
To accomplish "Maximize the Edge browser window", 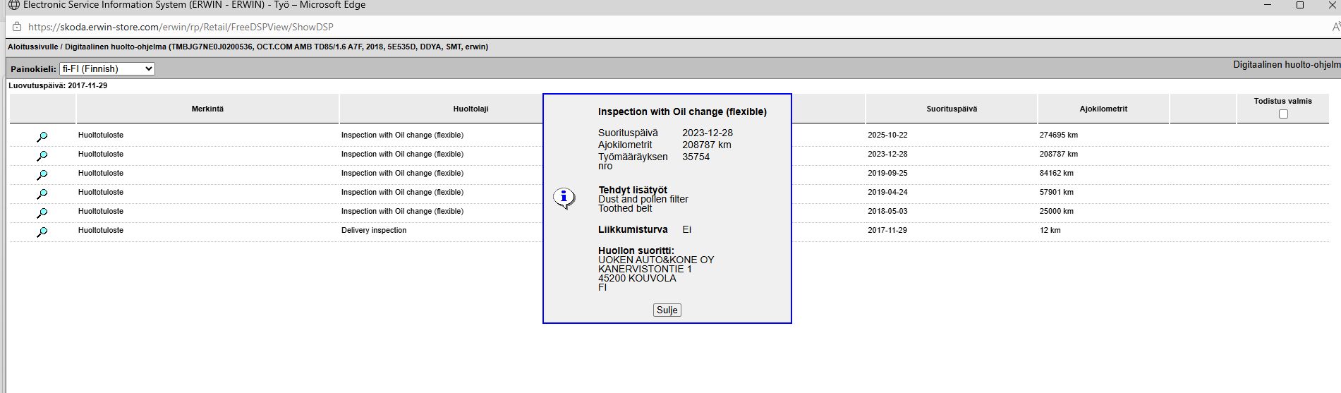I will [1299, 5].
